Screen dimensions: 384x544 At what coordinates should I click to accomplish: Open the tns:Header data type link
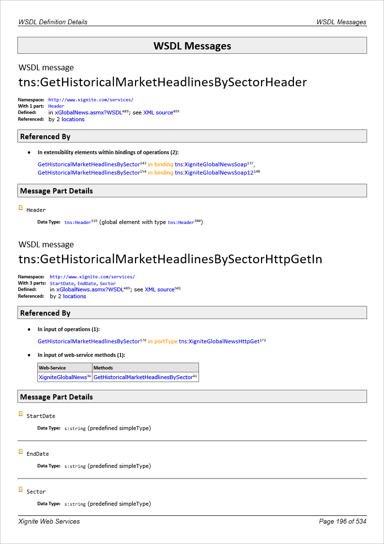(77, 223)
